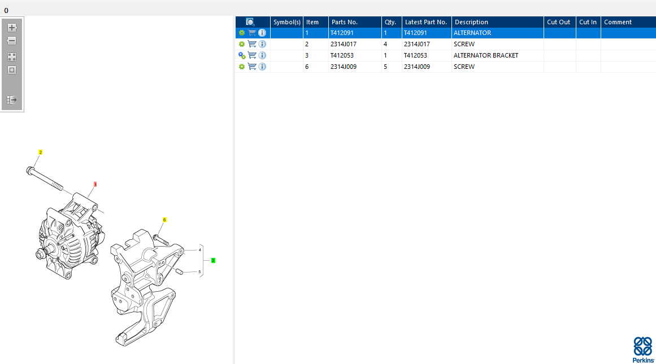Screen dimensions: 656x364
Task: Click the Cut In column header
Action: click(x=588, y=22)
